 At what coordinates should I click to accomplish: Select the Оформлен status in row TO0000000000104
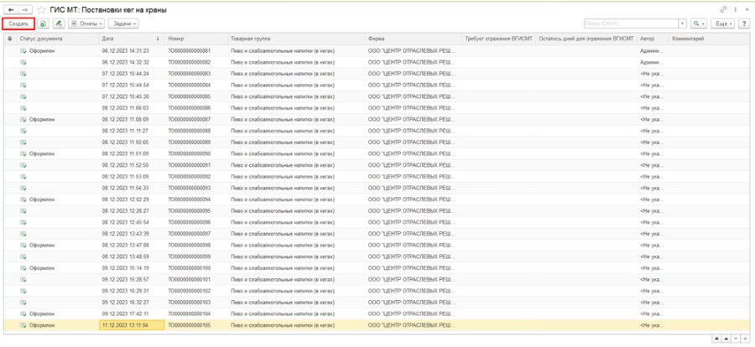(42, 313)
